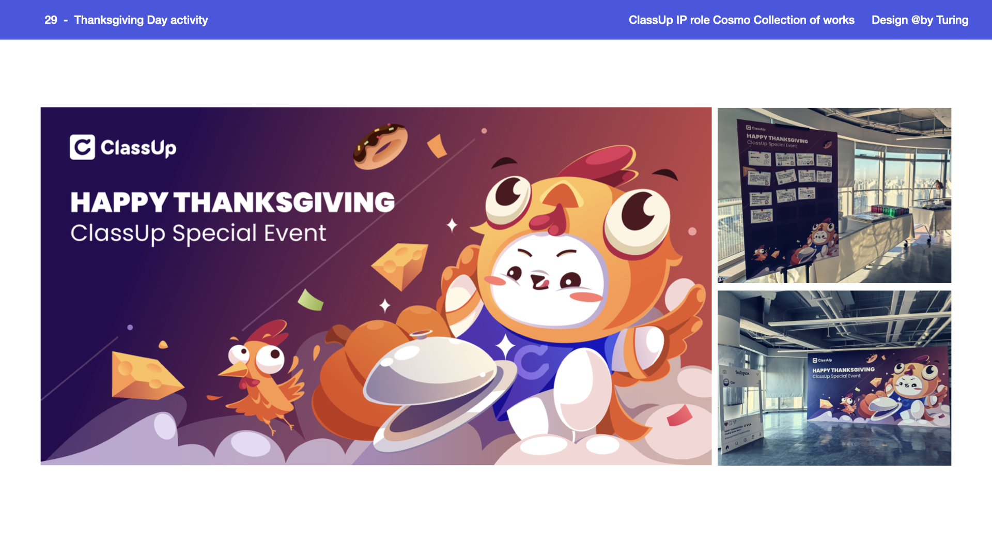Click the page number 29 in header
992x558 pixels.
pos(51,20)
